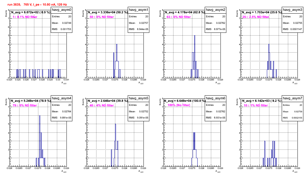Click the N_avg = 3.336e+04 label
This screenshot has height=177, width=308.
pos(108,12)
